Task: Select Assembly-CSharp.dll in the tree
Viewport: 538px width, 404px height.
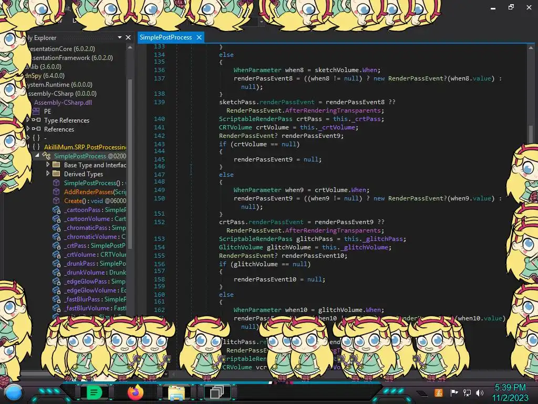Action: coord(63,102)
